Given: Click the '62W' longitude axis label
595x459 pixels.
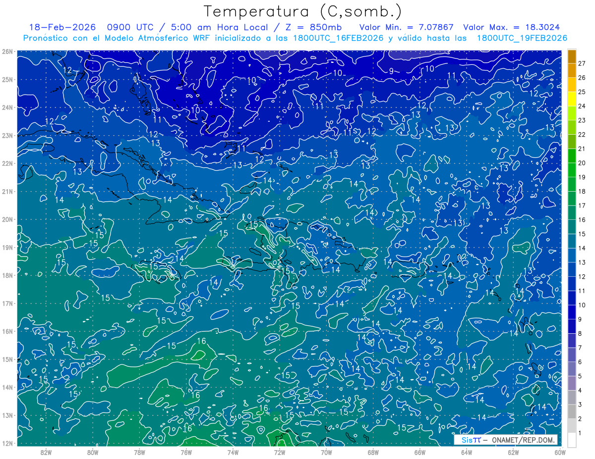Looking at the screenshot, I should tap(513, 453).
